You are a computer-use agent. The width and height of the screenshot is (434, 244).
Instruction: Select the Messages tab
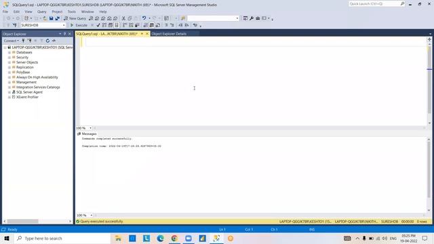[87, 134]
